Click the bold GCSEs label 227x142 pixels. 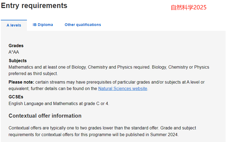coord(16,97)
